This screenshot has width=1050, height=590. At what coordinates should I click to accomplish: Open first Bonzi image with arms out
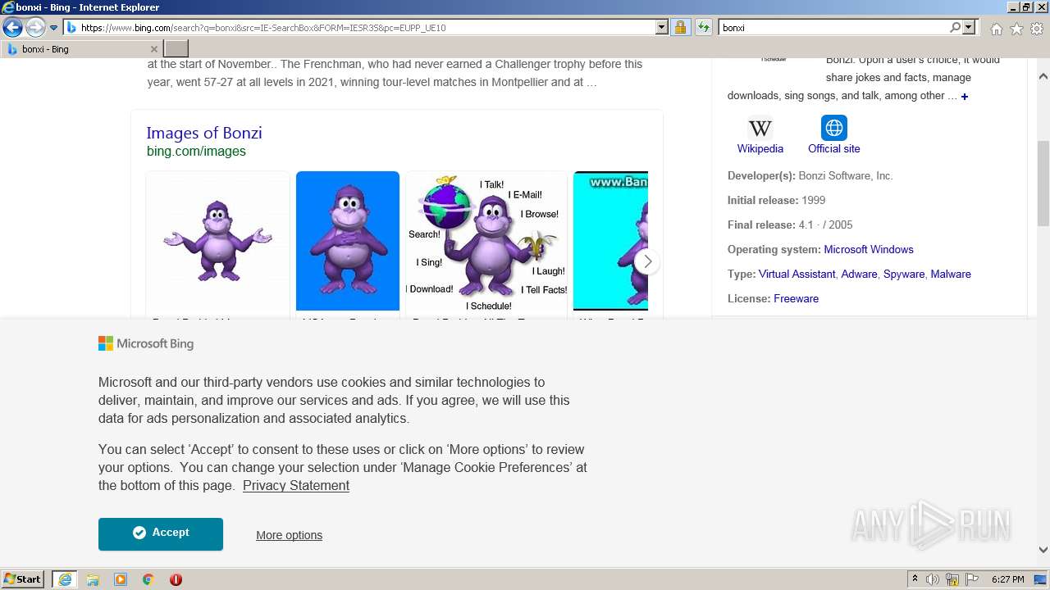pyautogui.click(x=217, y=241)
